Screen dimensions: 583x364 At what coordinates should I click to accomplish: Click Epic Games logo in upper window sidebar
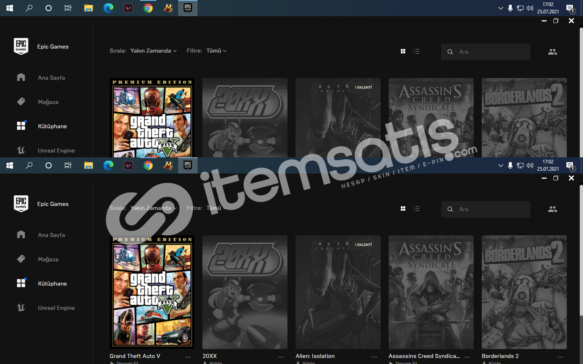tap(21, 47)
